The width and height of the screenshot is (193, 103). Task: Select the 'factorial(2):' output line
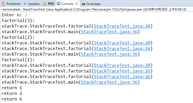[x=18, y=37]
